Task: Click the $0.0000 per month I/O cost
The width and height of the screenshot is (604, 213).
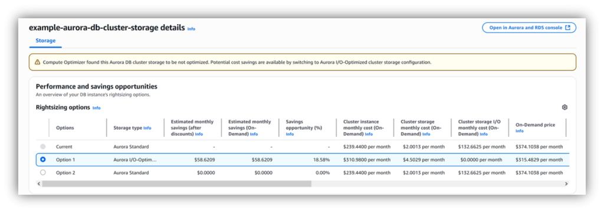Action: (481, 159)
